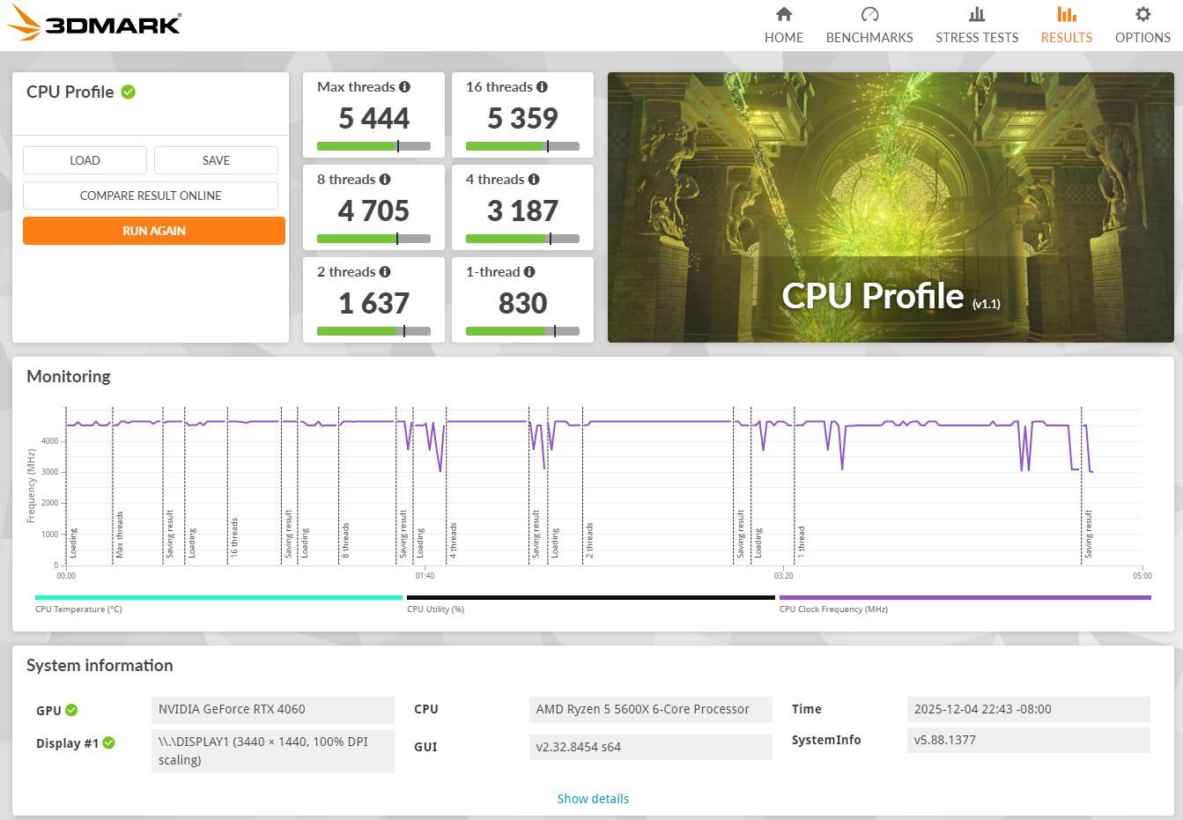Select the Benchmarks circular arrow icon
The height and width of the screenshot is (820, 1183).
869,14
